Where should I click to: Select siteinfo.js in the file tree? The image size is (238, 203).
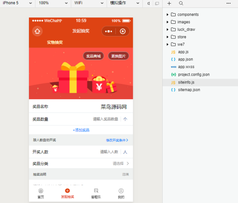pos(186,82)
